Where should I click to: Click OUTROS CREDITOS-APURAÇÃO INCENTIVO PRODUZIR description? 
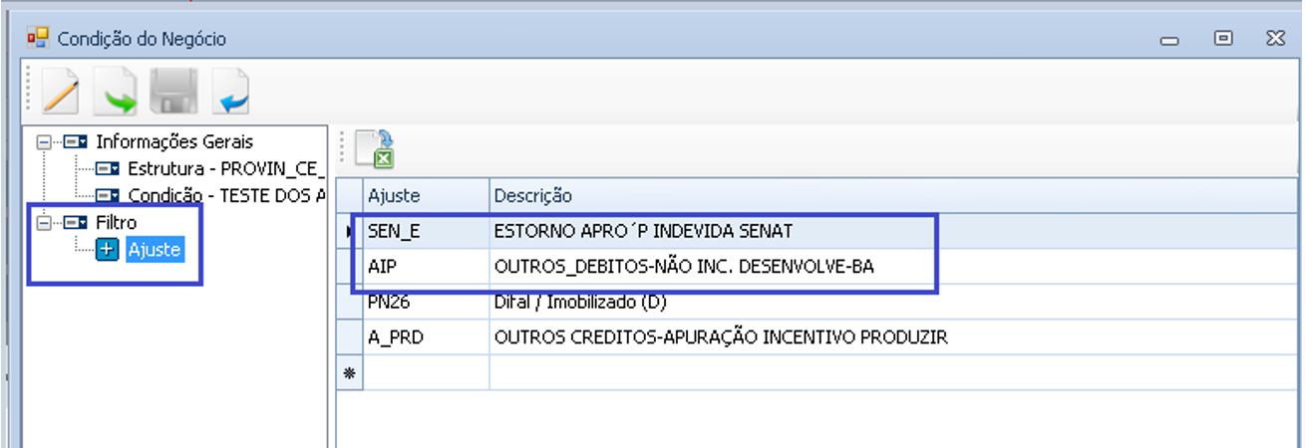tap(721, 337)
